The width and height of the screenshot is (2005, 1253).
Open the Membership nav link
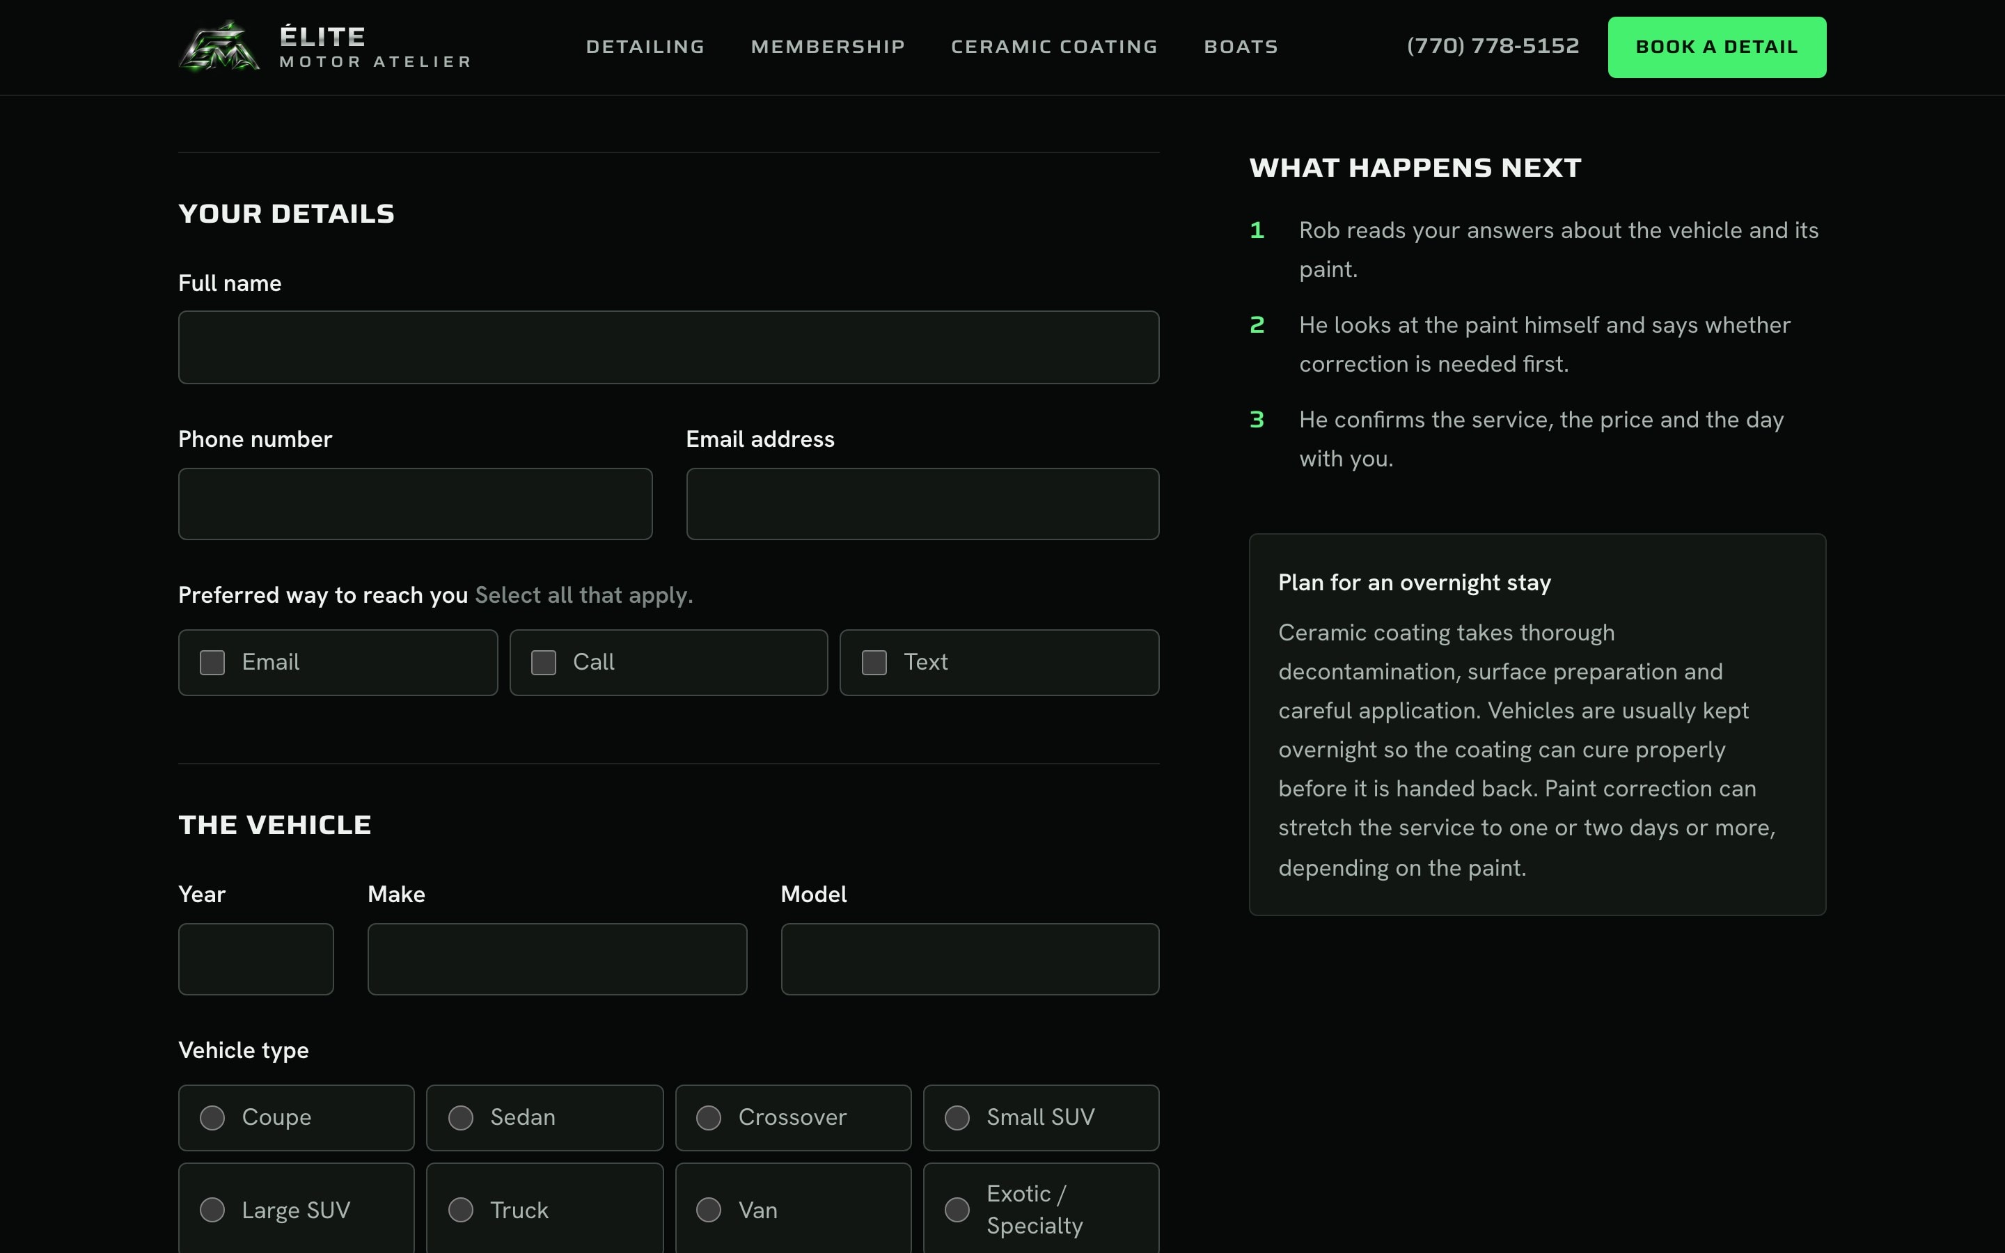pos(828,47)
